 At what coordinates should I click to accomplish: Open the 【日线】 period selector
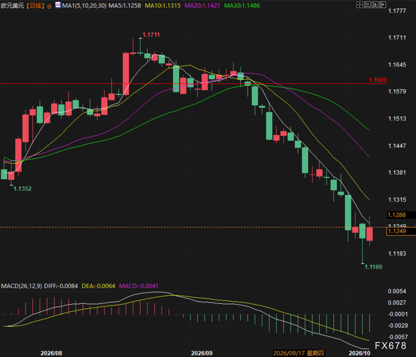[x=35, y=6]
